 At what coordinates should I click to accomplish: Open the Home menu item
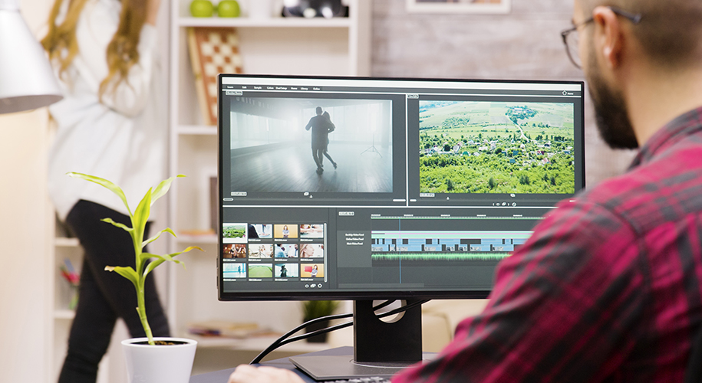click(294, 89)
